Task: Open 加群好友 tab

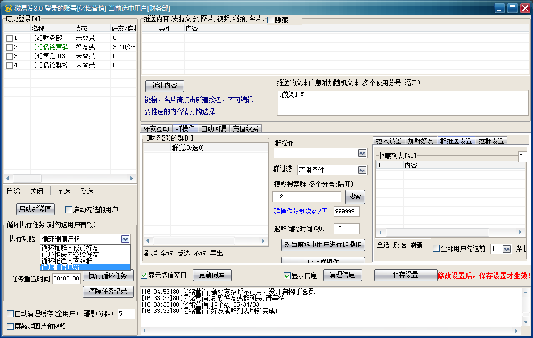Action: point(421,141)
